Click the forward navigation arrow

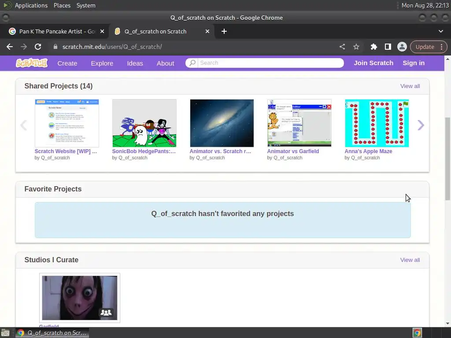pos(24,47)
